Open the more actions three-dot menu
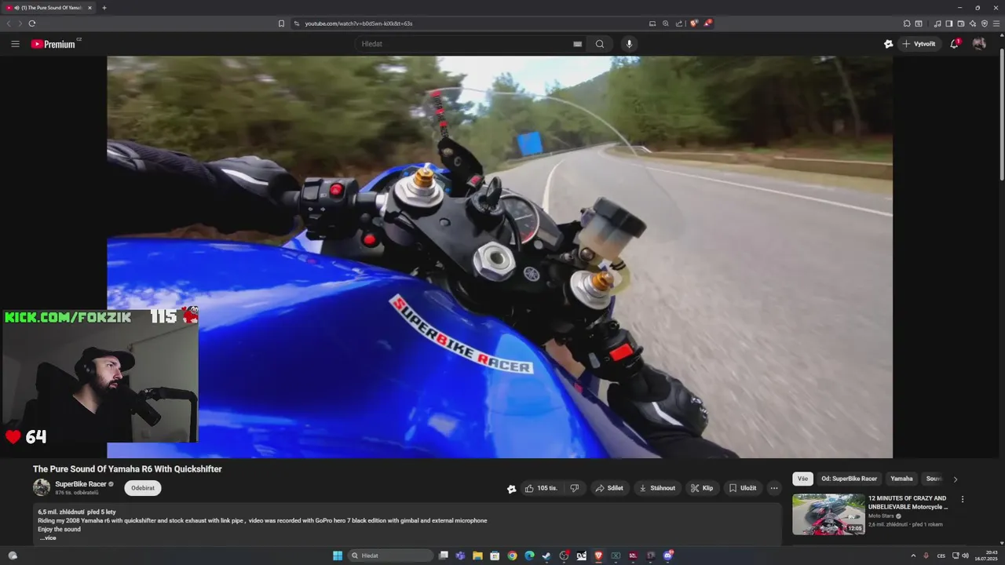1005x565 pixels. pyautogui.click(x=774, y=488)
